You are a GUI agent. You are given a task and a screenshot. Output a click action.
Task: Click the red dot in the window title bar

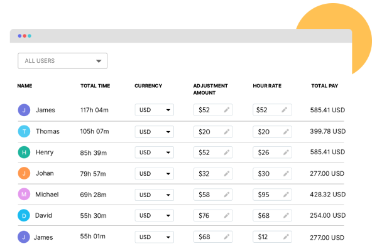coord(25,36)
